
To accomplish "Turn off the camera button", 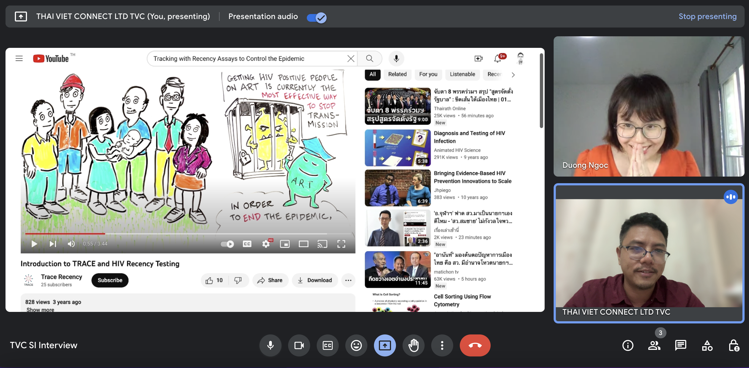I will point(299,345).
